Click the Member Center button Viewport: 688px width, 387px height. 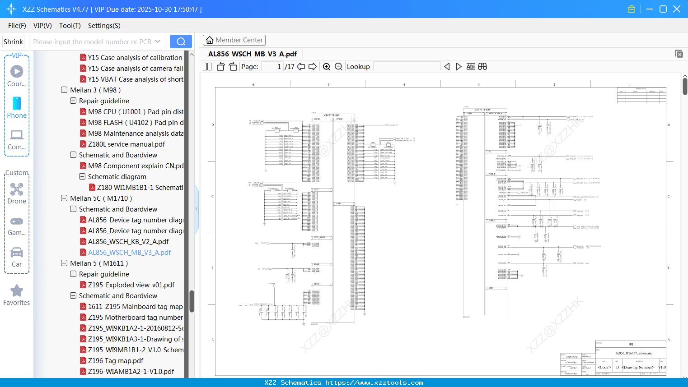click(234, 40)
